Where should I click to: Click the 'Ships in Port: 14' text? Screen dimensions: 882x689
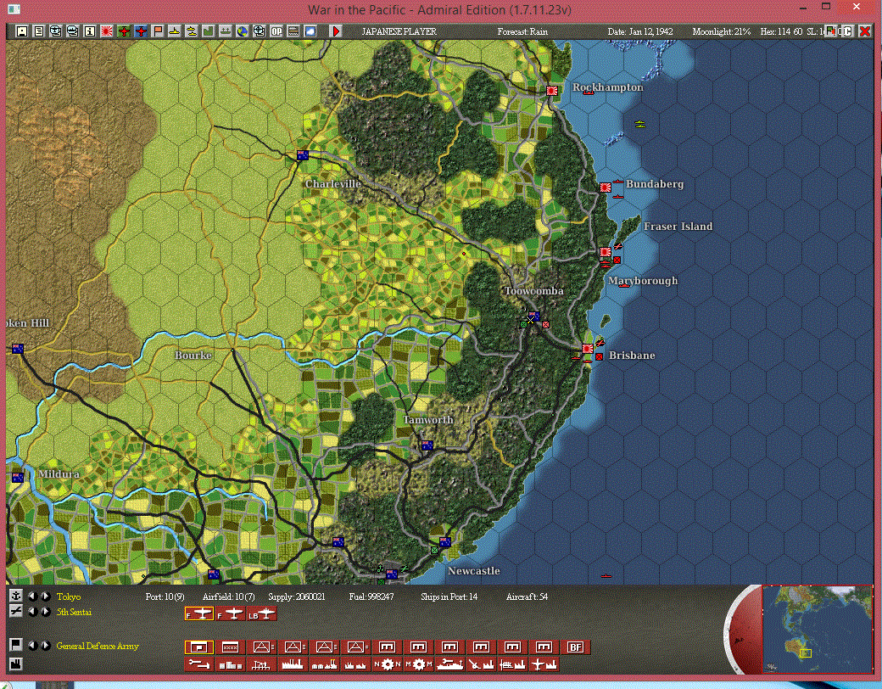pos(449,597)
